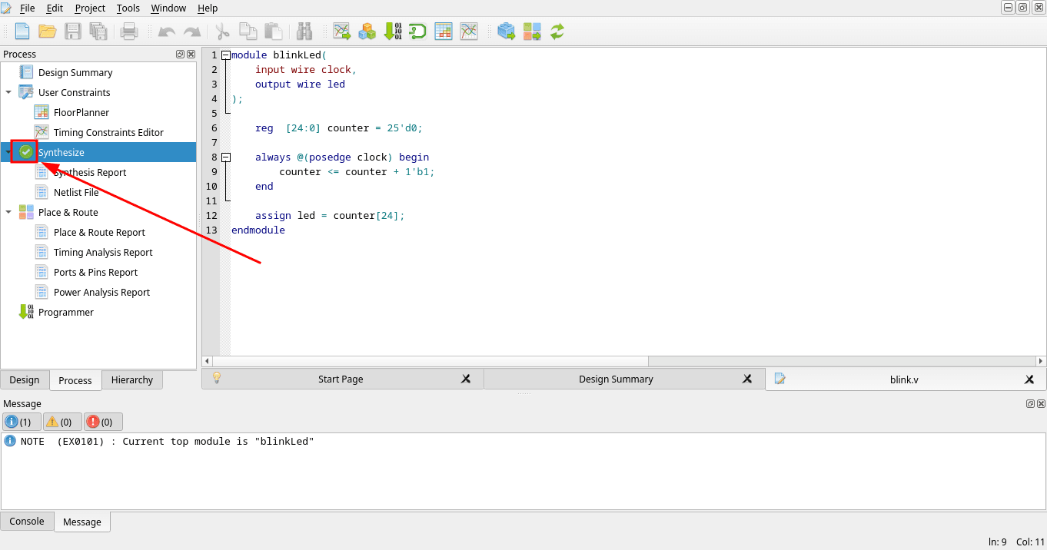Open IP Core Generator cubes icon
The image size is (1047, 550).
(x=367, y=31)
